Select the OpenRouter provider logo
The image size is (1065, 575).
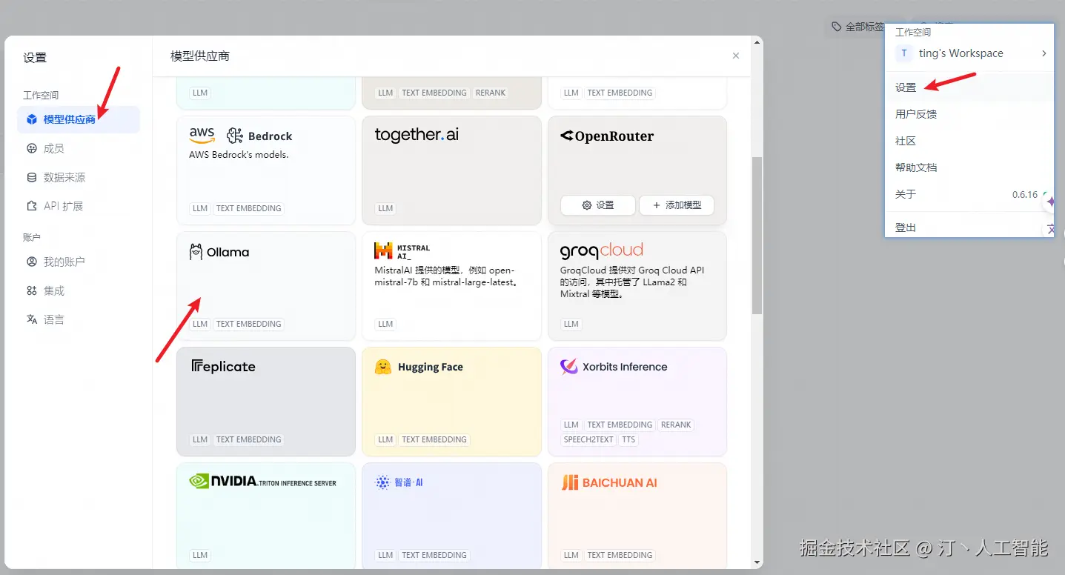(x=607, y=136)
